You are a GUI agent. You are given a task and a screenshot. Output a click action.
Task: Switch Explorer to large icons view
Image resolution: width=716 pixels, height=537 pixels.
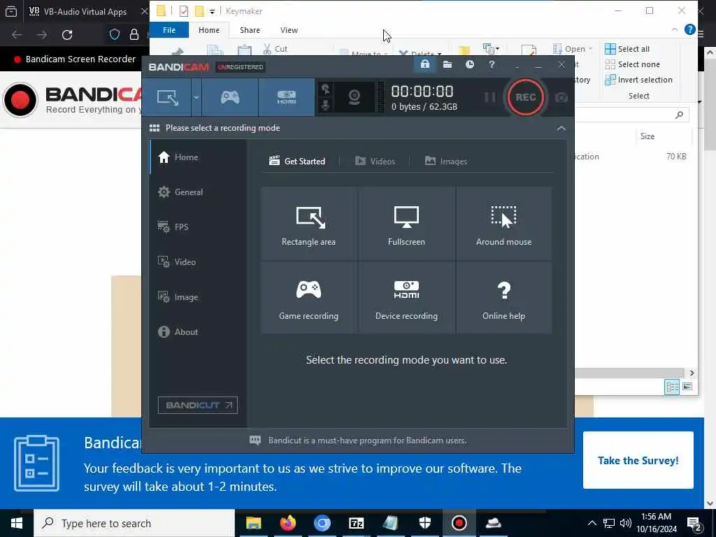click(x=687, y=387)
